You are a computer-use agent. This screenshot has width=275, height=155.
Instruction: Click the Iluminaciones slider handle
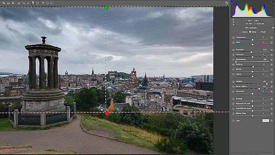pos(236,62)
